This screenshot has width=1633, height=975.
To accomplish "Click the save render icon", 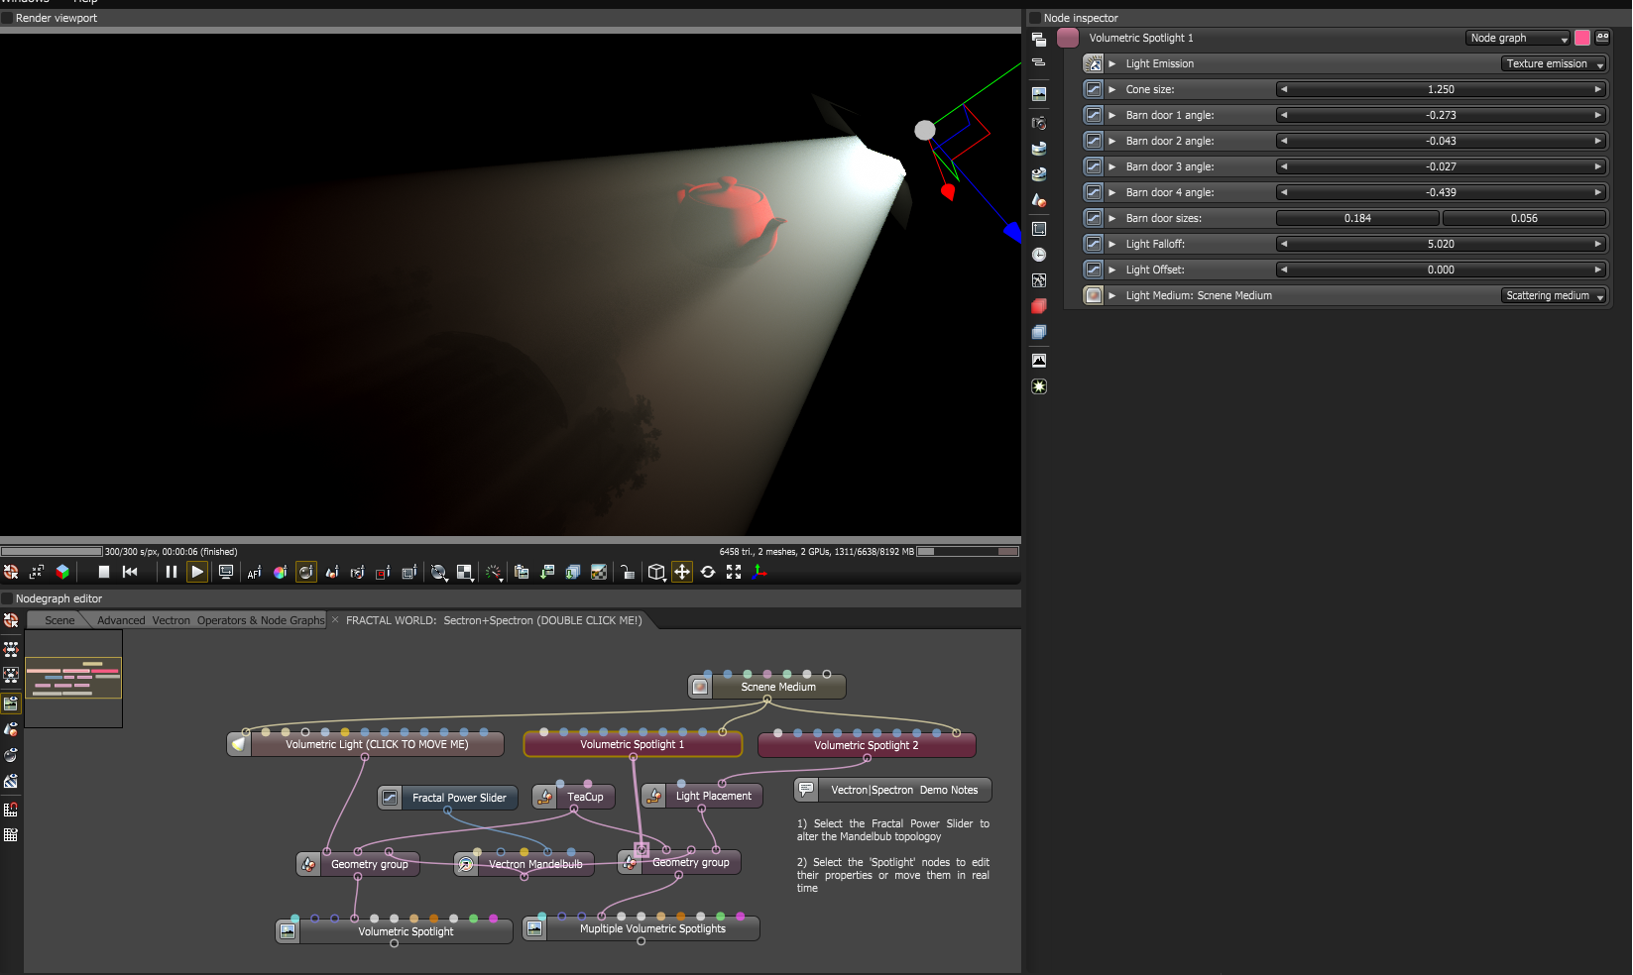I will (x=547, y=573).
